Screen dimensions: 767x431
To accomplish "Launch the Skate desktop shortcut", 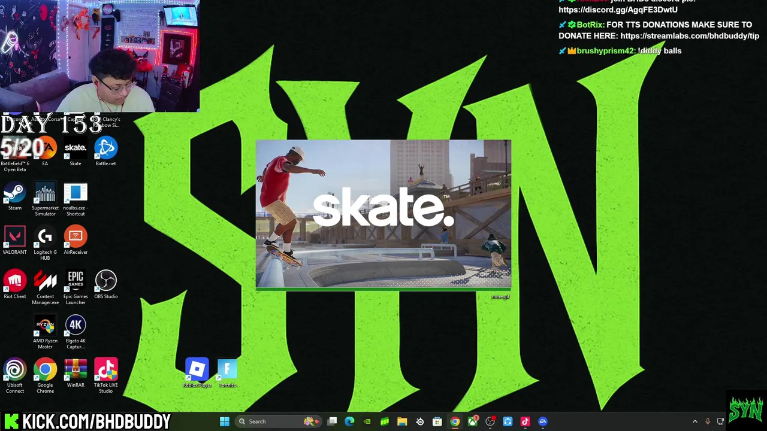I will 76,152.
